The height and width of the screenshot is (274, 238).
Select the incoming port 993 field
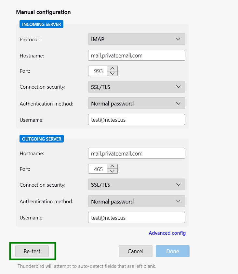tap(98, 71)
